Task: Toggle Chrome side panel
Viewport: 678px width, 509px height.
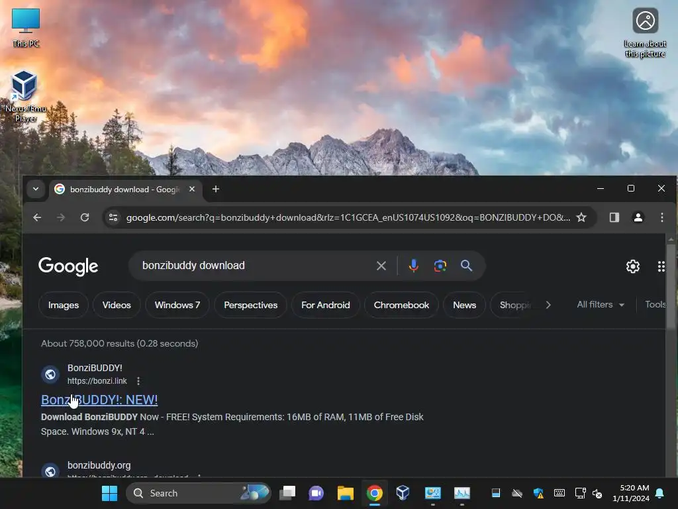Action: point(614,217)
